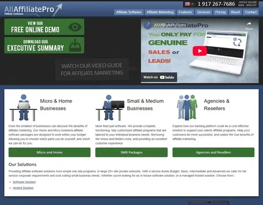This screenshot has height=205, width=263.
Task: Click the Agencies and Resellers button
Action: (x=214, y=152)
